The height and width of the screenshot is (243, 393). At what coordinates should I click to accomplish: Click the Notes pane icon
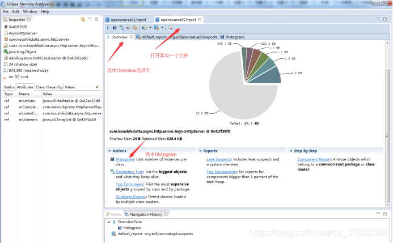pyautogui.click(x=108, y=214)
